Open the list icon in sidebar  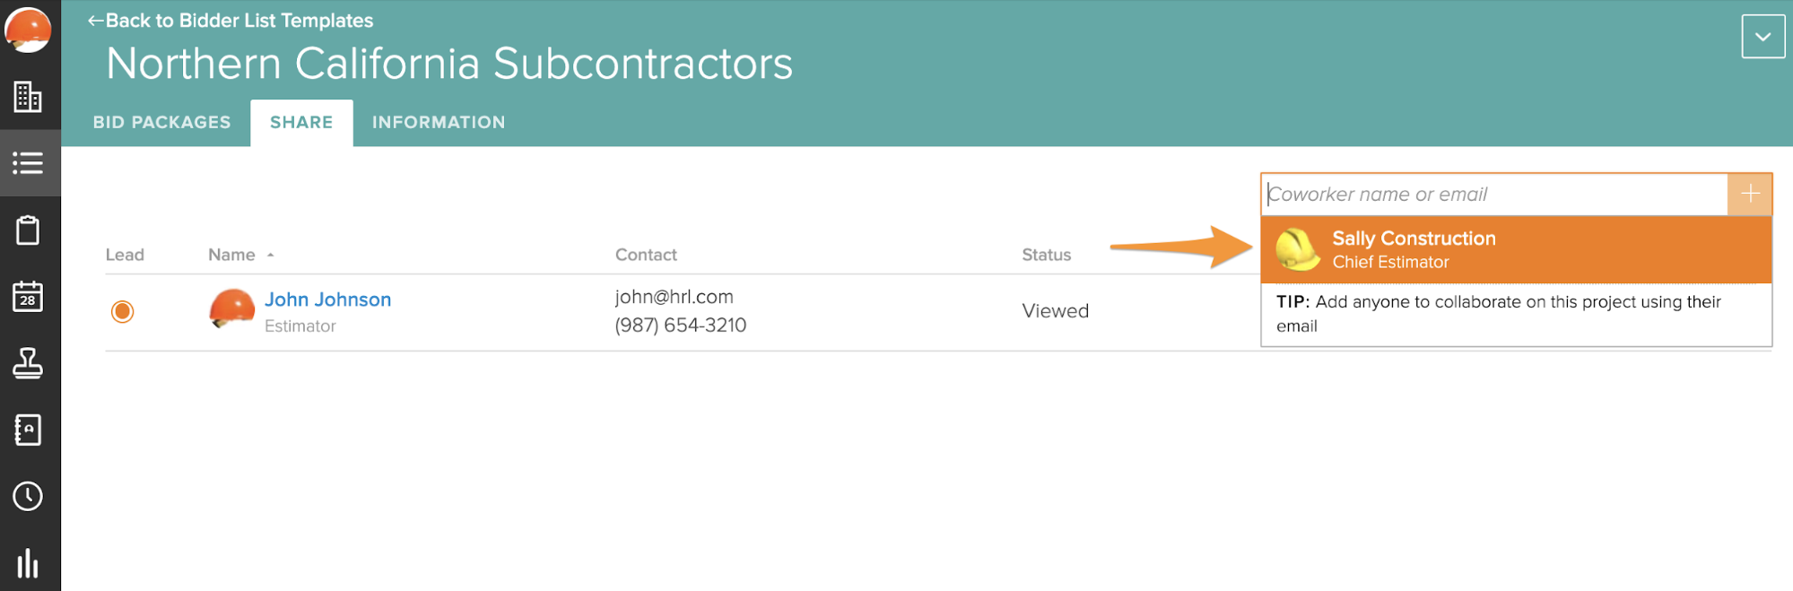28,163
